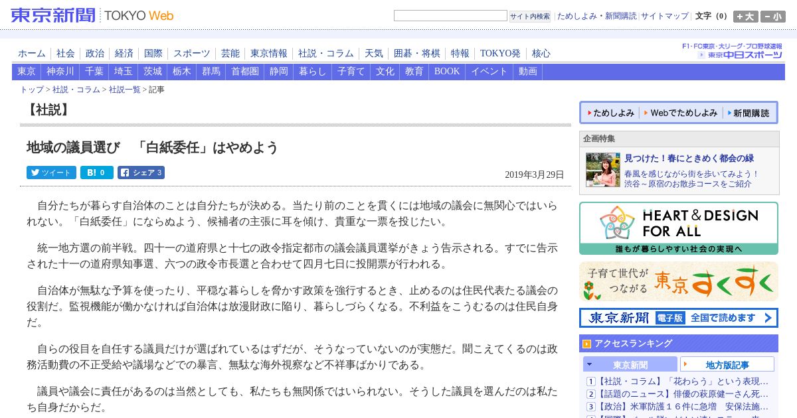This screenshot has height=418, width=797.
Task: Open ranking item 3 about 米軍防護
Action: [683, 407]
